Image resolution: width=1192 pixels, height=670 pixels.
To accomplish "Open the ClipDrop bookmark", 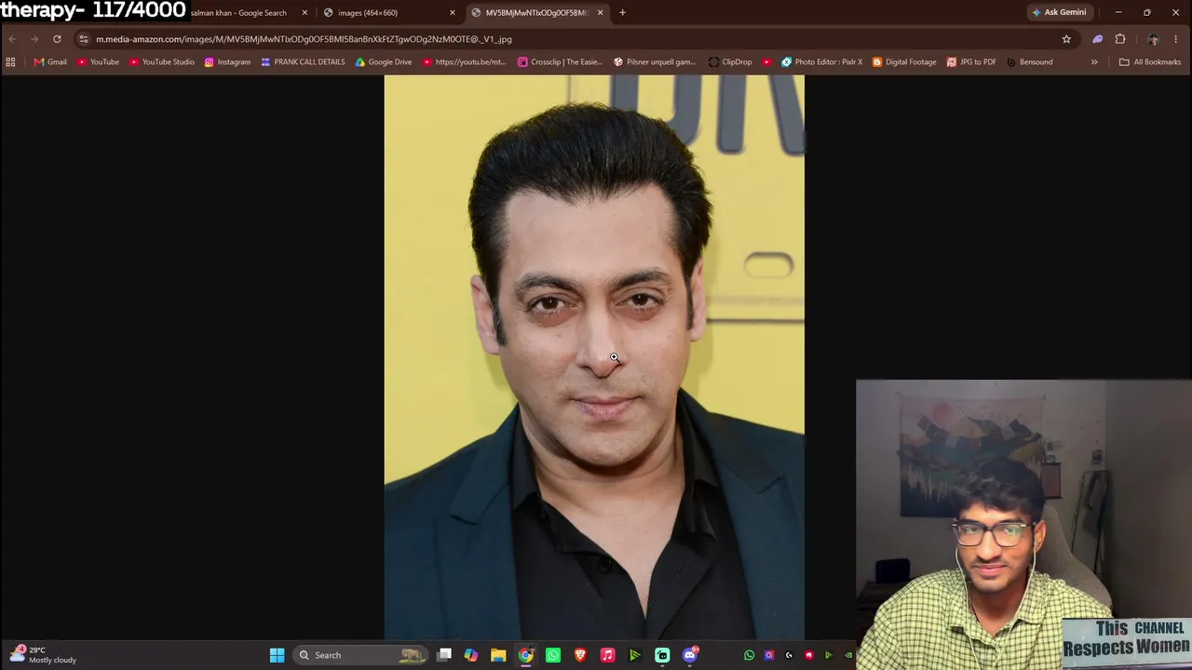I will [x=730, y=62].
